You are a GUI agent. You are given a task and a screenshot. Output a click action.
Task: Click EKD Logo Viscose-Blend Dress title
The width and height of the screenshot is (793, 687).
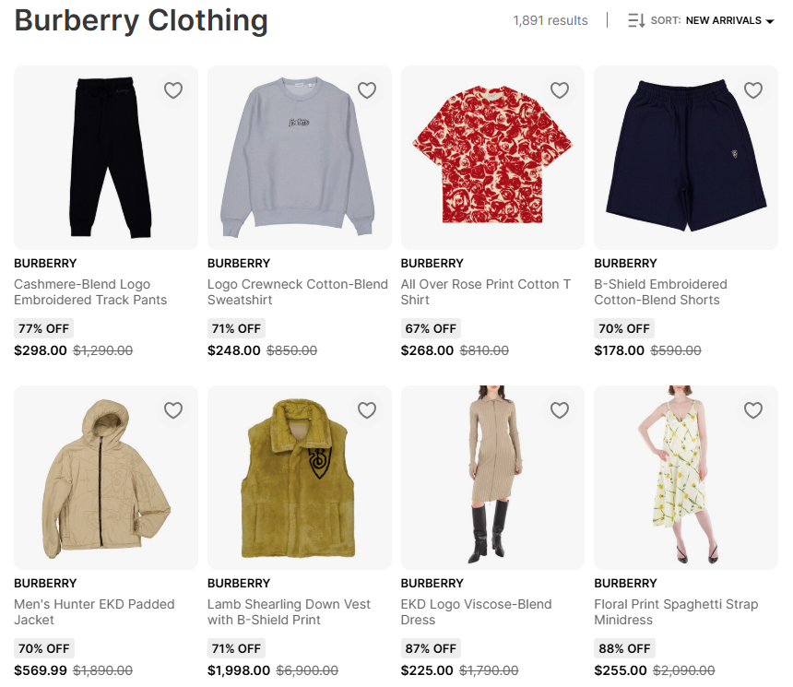(476, 612)
